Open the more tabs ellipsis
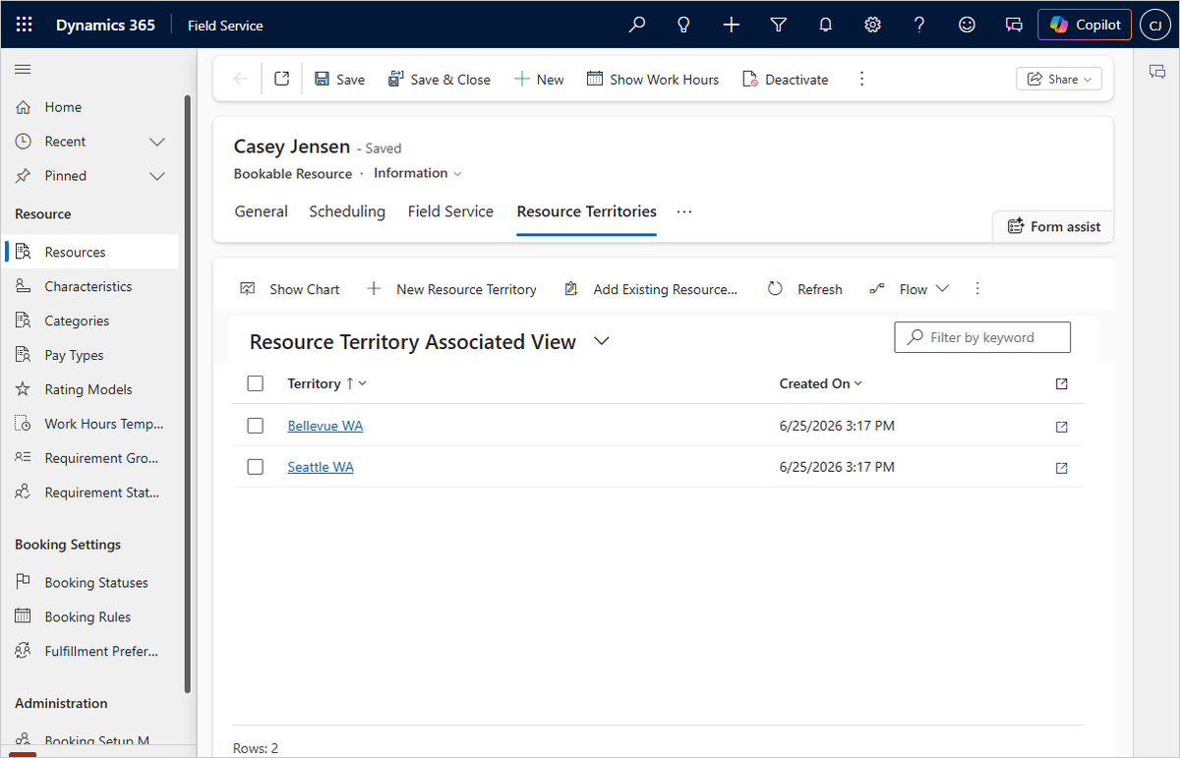1180x758 pixels. pyautogui.click(x=684, y=211)
